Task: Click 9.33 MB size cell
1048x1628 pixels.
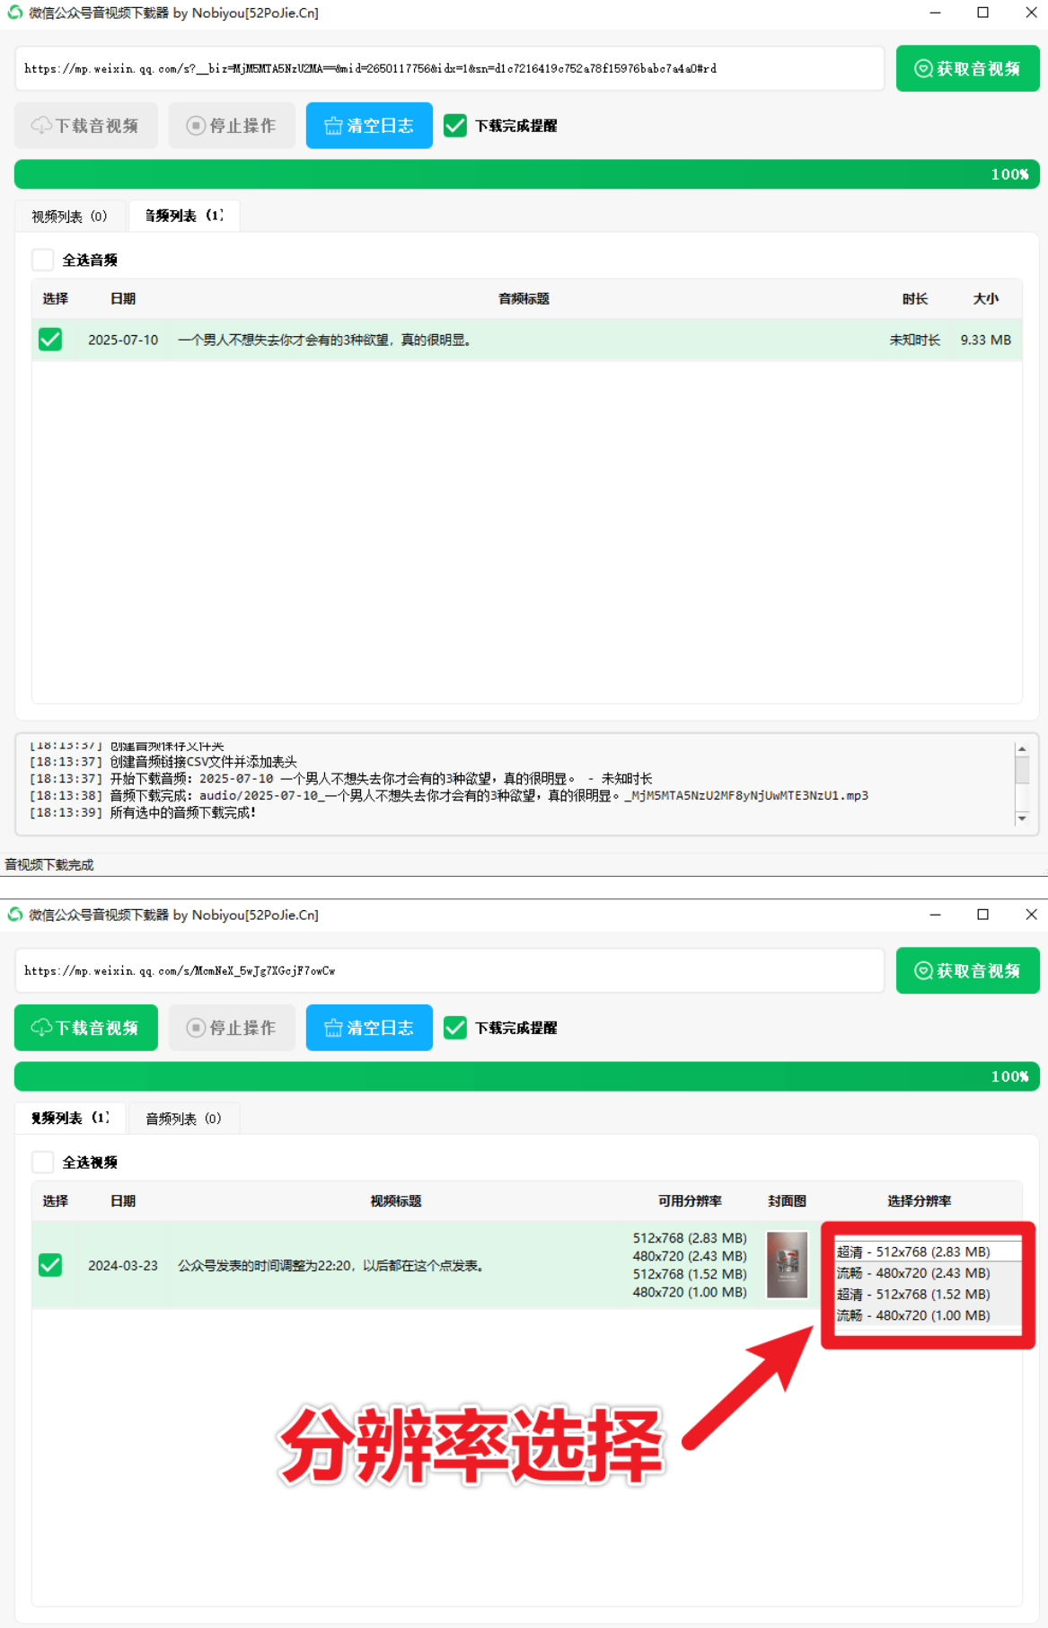Action: point(986,340)
